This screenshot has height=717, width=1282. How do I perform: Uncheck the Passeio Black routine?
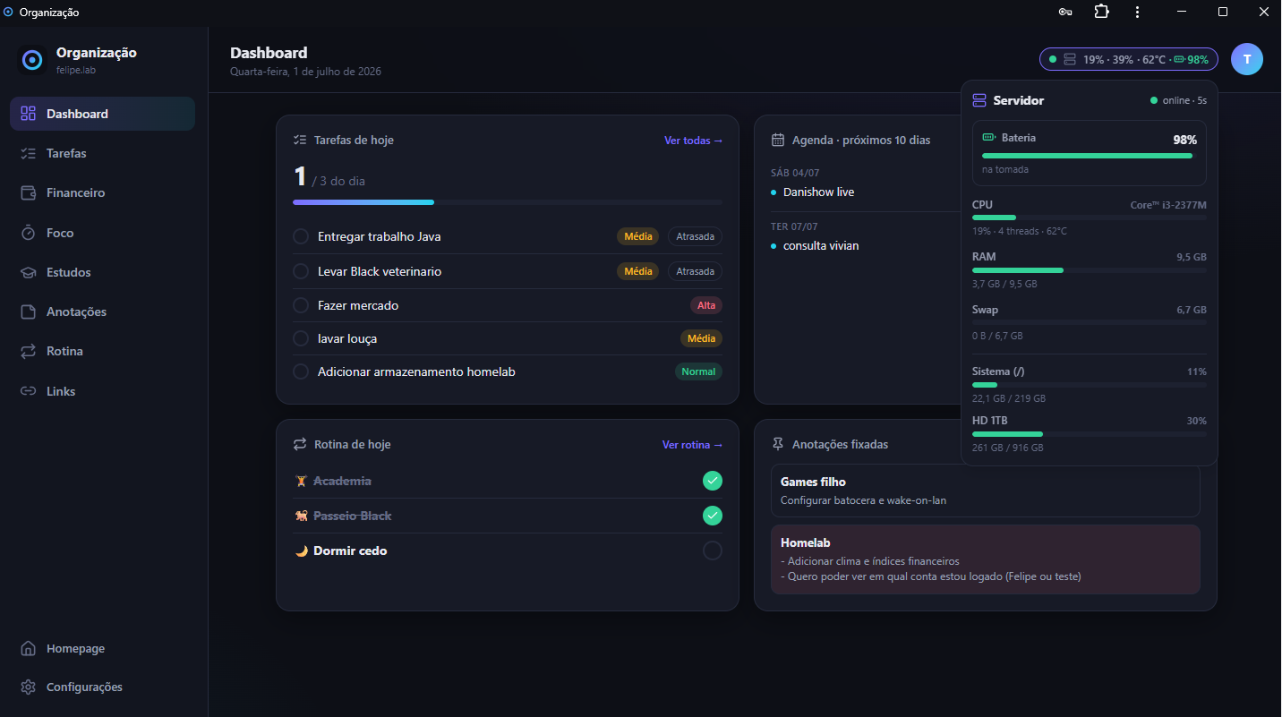(x=713, y=516)
